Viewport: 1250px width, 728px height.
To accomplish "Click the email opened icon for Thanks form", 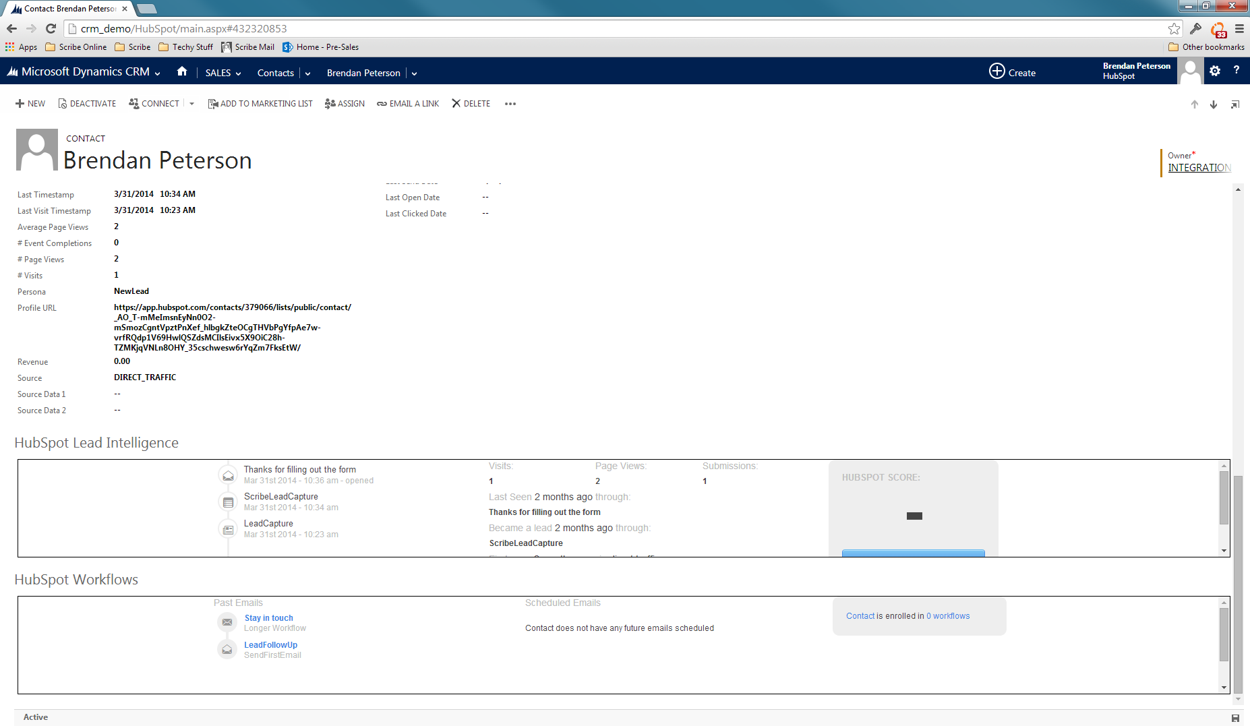I will click(229, 476).
